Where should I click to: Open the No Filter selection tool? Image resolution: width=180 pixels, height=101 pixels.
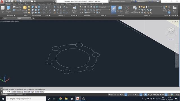point(120,9)
